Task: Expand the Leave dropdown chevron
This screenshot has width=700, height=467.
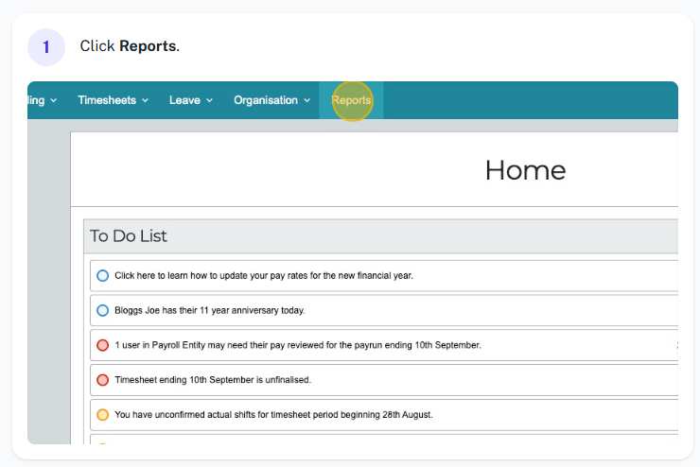Action: tap(209, 101)
